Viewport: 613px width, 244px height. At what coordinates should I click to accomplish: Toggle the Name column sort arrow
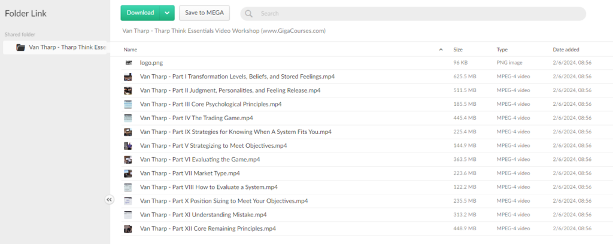[x=441, y=50]
